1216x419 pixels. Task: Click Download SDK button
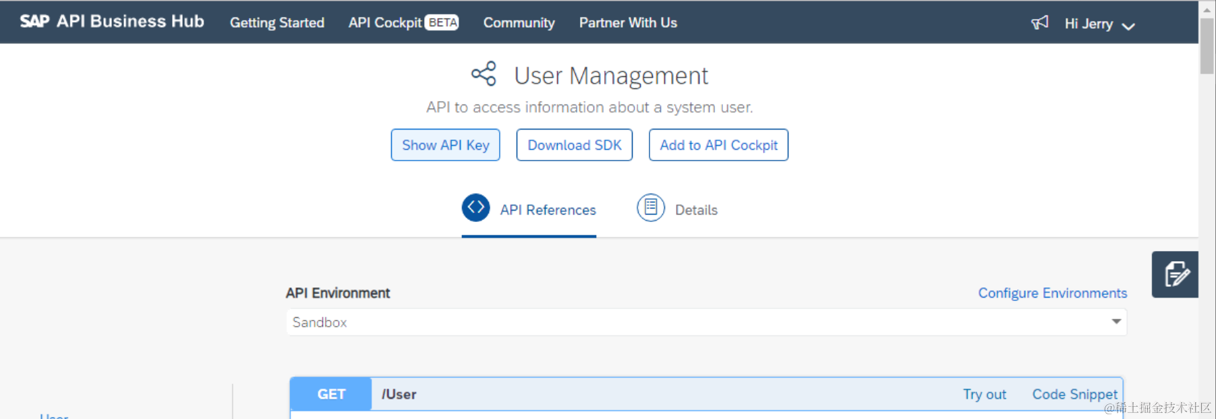[574, 145]
